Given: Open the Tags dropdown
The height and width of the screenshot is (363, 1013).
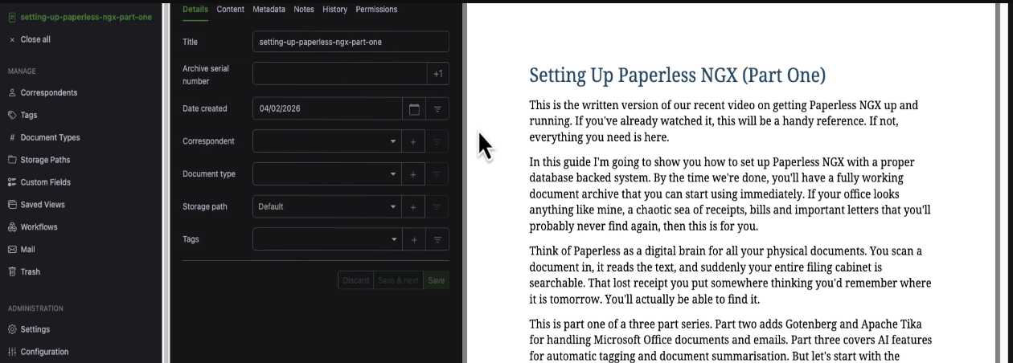Looking at the screenshot, I should pos(393,239).
